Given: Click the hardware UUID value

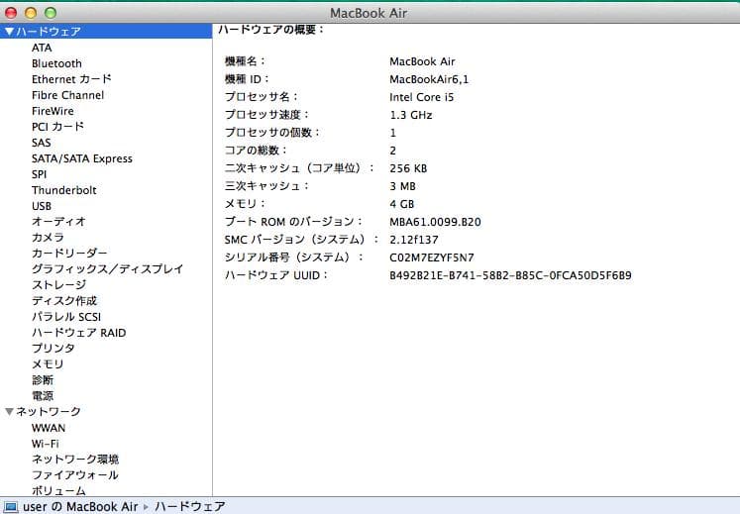Looking at the screenshot, I should click(510, 275).
